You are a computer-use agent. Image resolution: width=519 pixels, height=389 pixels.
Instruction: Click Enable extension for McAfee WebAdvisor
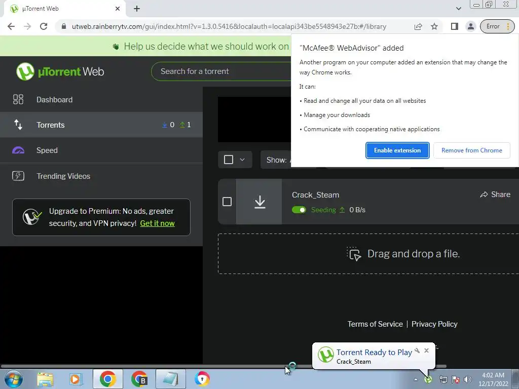[397, 150]
